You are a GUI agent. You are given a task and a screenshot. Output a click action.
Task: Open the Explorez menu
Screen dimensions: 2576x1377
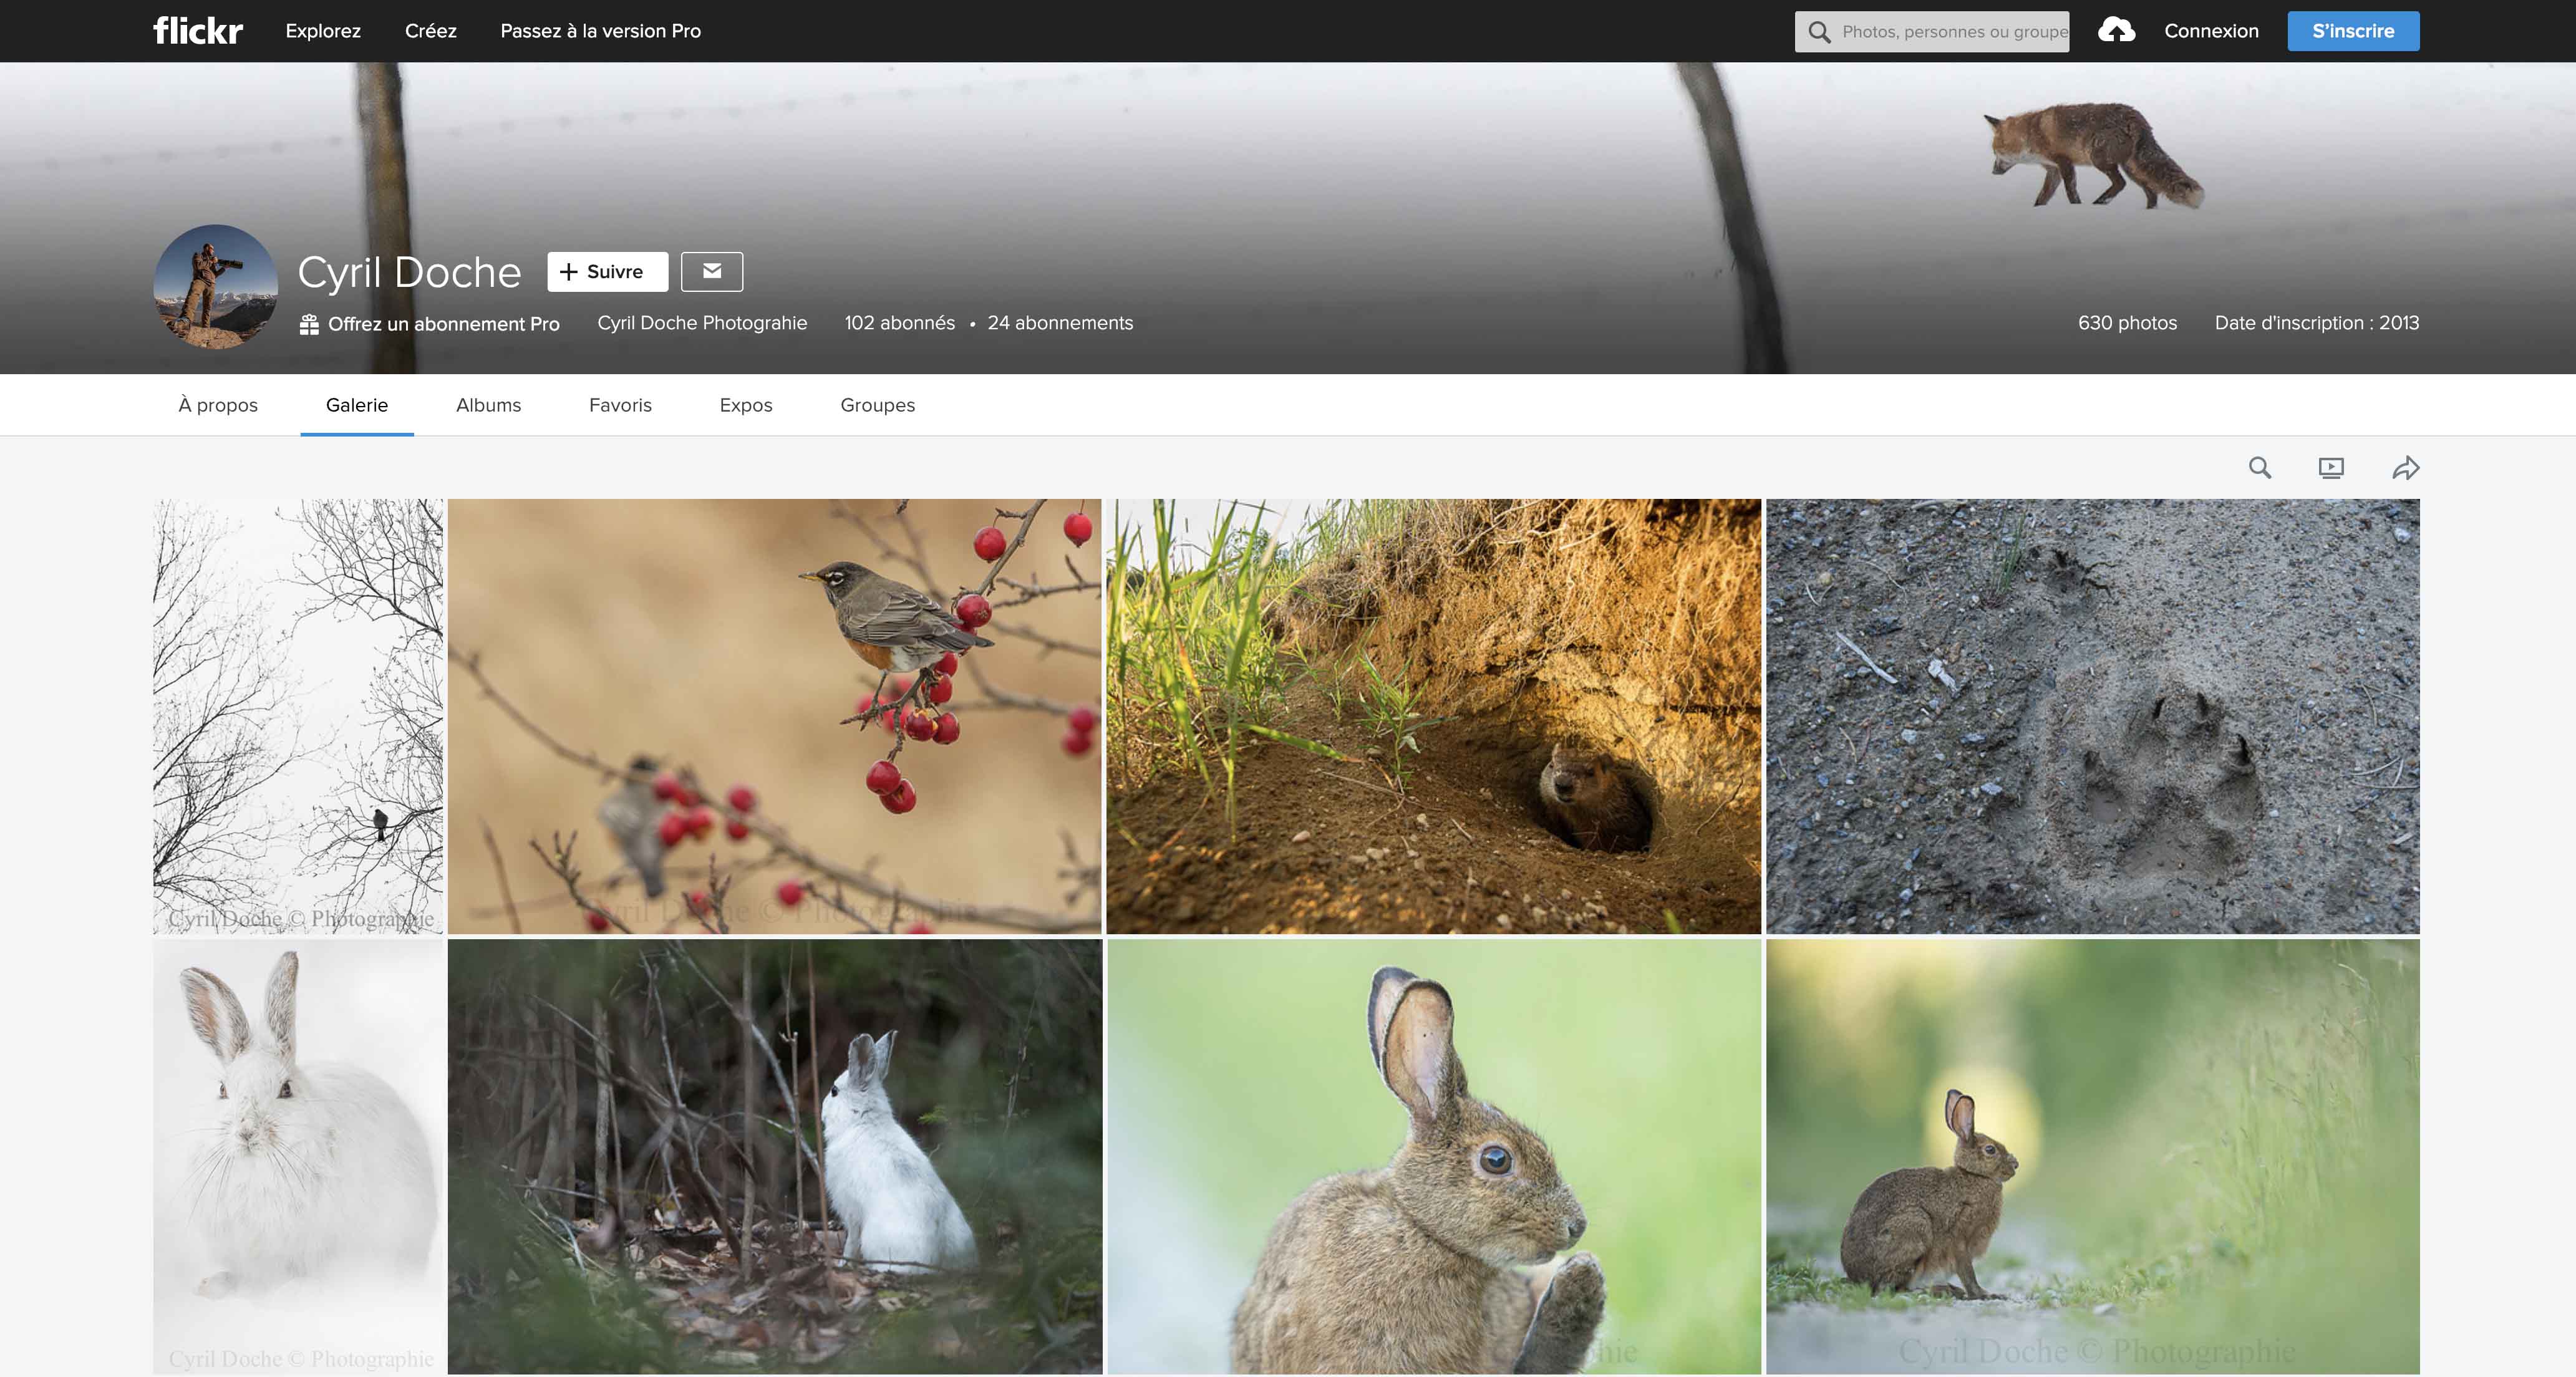pyautogui.click(x=323, y=31)
